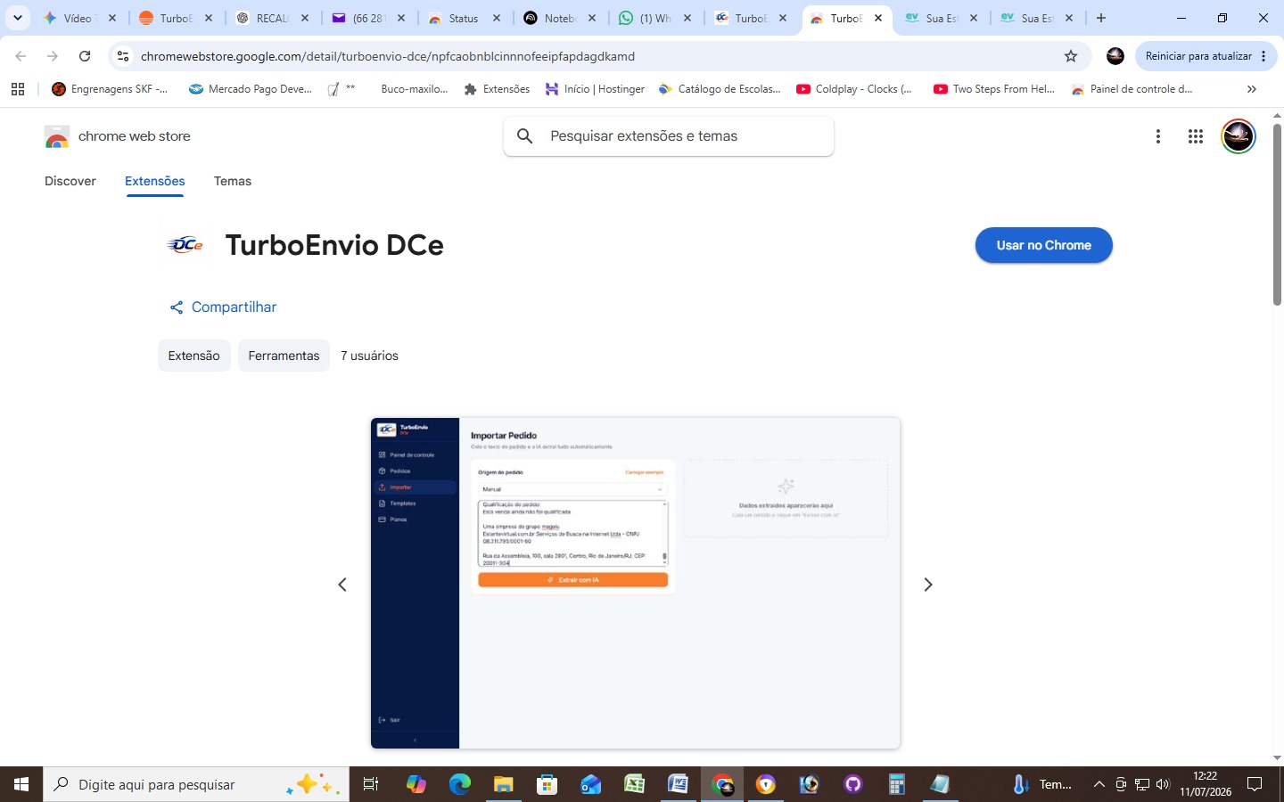Open GitHub Desktop from taskbar
This screenshot has height=802, width=1284.
tap(853, 784)
